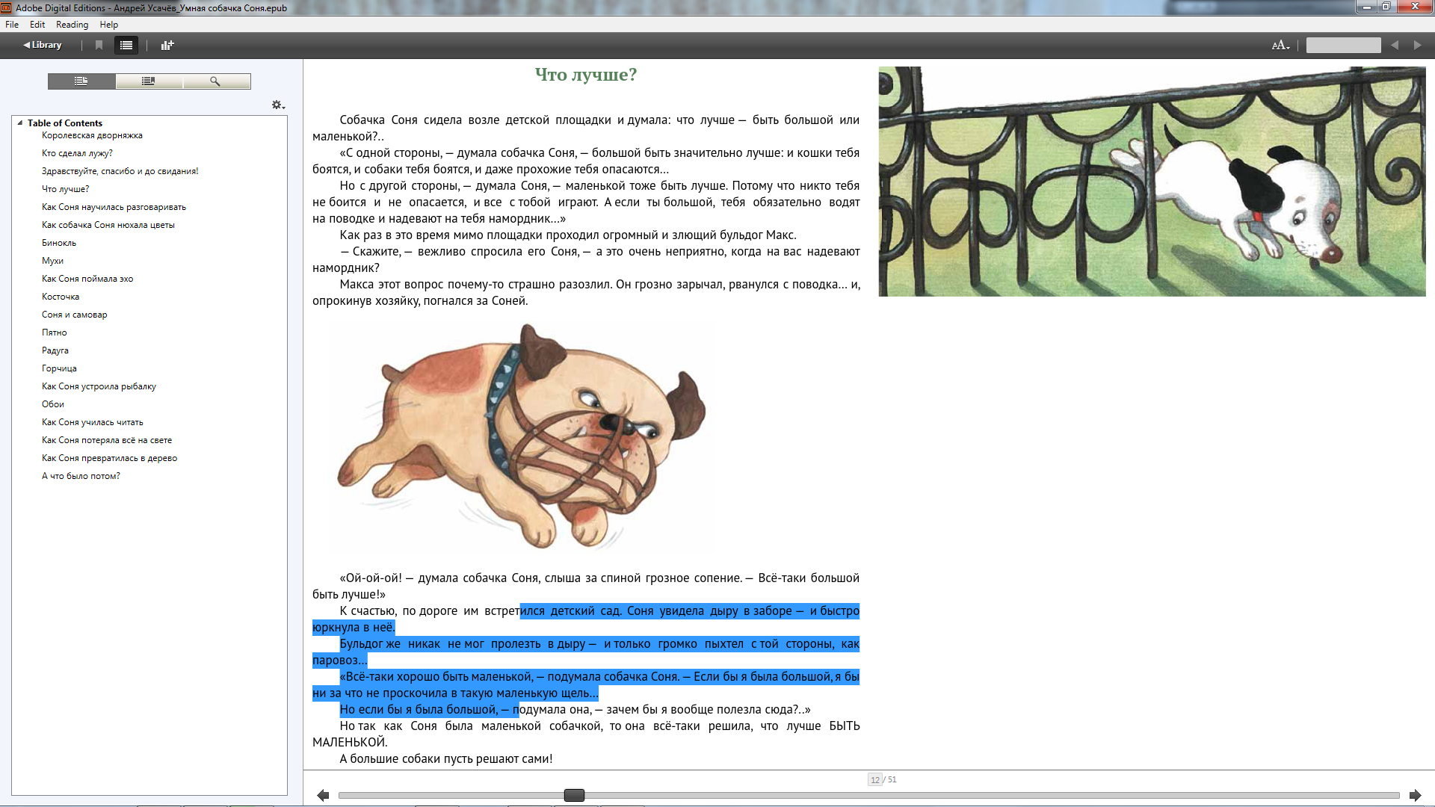
Task: Turn to the previous page with bottom-left arrow
Action: point(323,795)
